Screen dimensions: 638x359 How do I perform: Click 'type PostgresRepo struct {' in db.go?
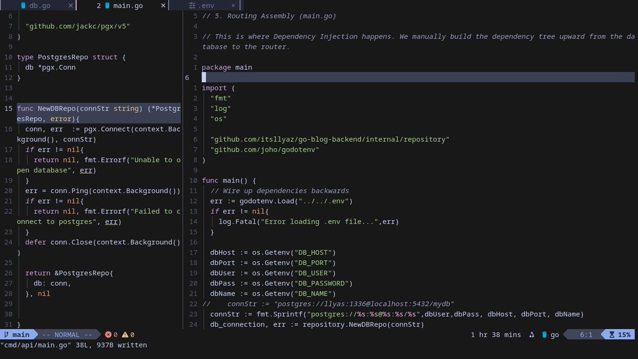pyautogui.click(x=71, y=57)
